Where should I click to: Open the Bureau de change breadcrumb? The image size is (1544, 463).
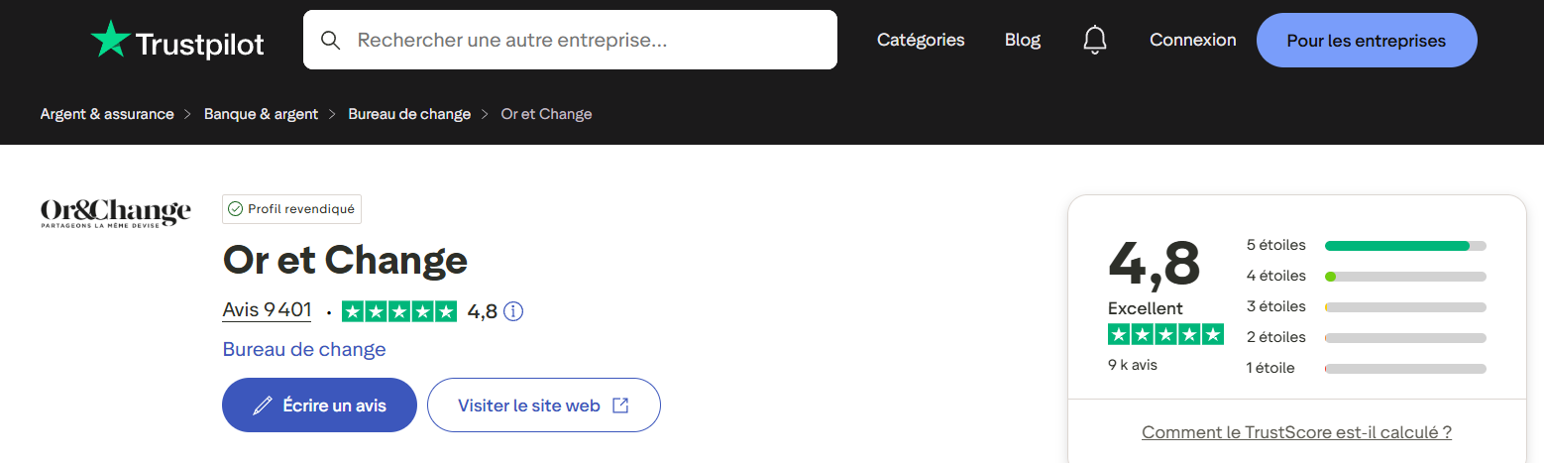pos(409,114)
